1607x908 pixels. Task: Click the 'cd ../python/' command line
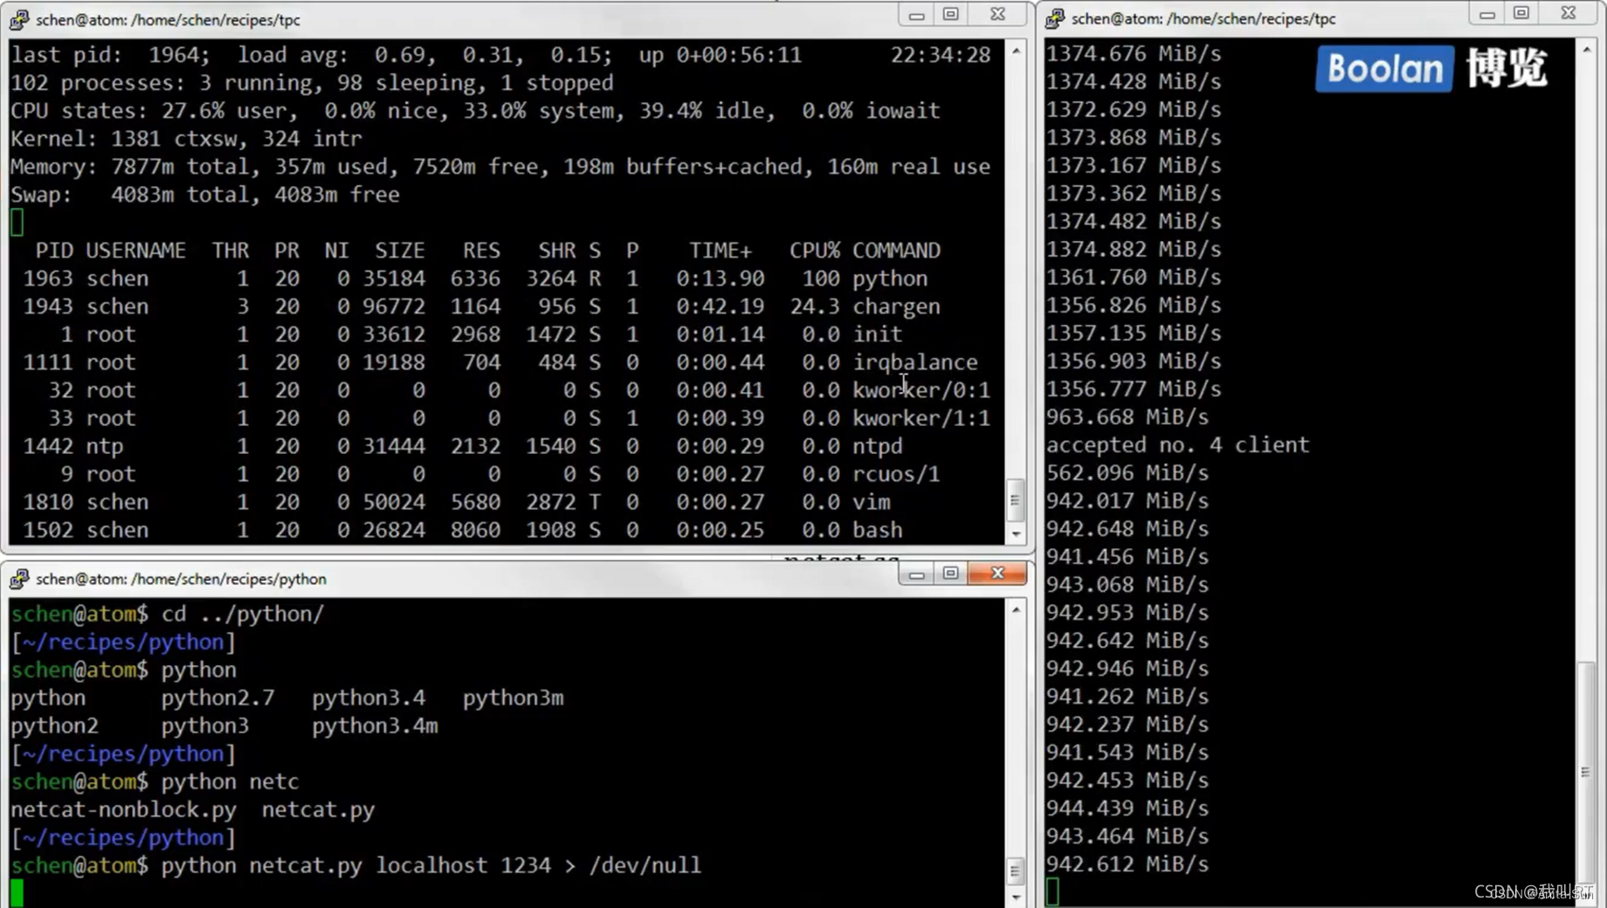point(168,614)
